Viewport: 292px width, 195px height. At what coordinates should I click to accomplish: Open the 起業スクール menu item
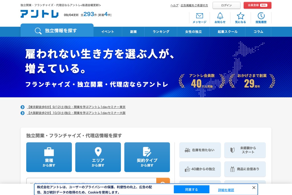pyautogui.click(x=228, y=32)
